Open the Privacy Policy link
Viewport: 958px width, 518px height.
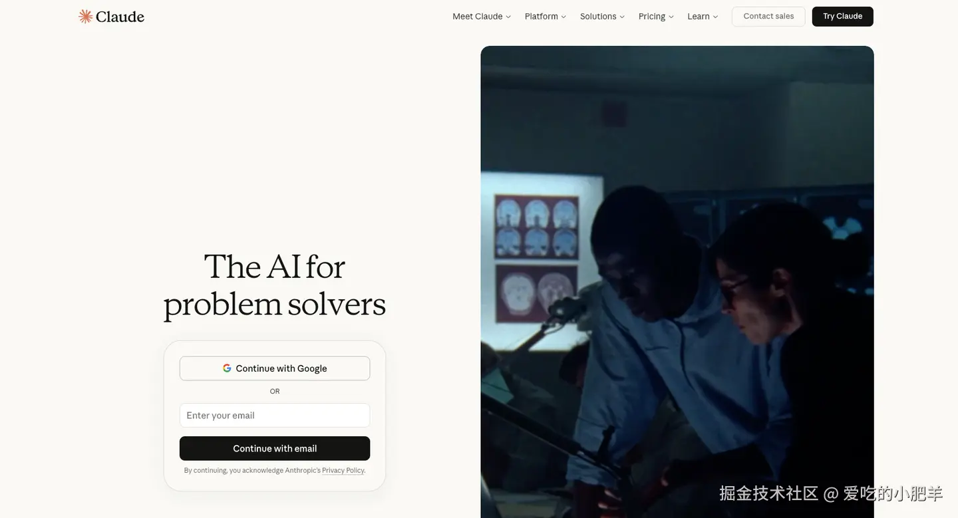(343, 470)
